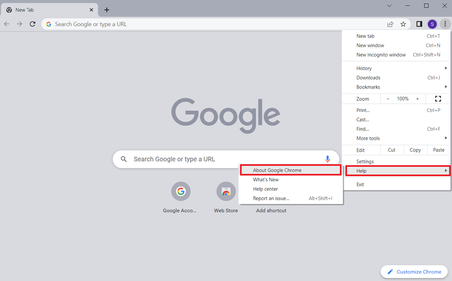Increase zoom with the plus button
Screen dimensions: 452x281
(417, 99)
